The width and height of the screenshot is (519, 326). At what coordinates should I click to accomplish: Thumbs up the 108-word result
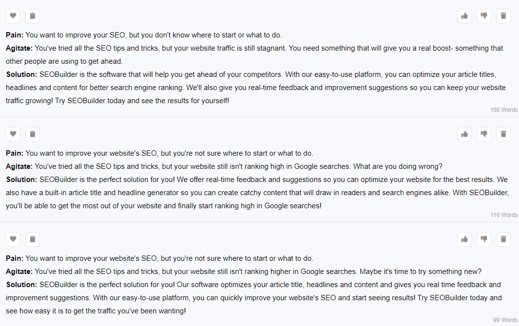[x=465, y=16]
